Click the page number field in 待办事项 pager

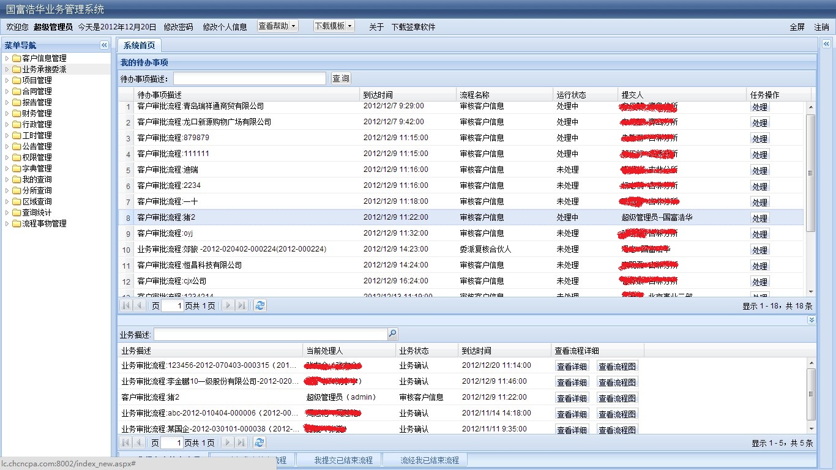[x=172, y=305]
